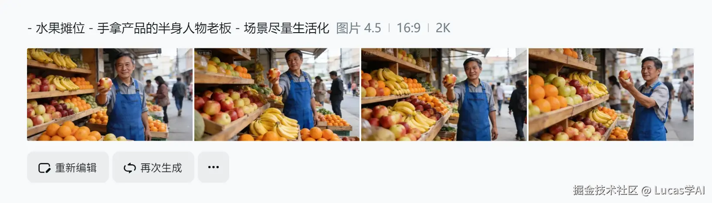The height and width of the screenshot is (203, 712).
Task: Open the three-dot more options menu
Action: coord(214,167)
